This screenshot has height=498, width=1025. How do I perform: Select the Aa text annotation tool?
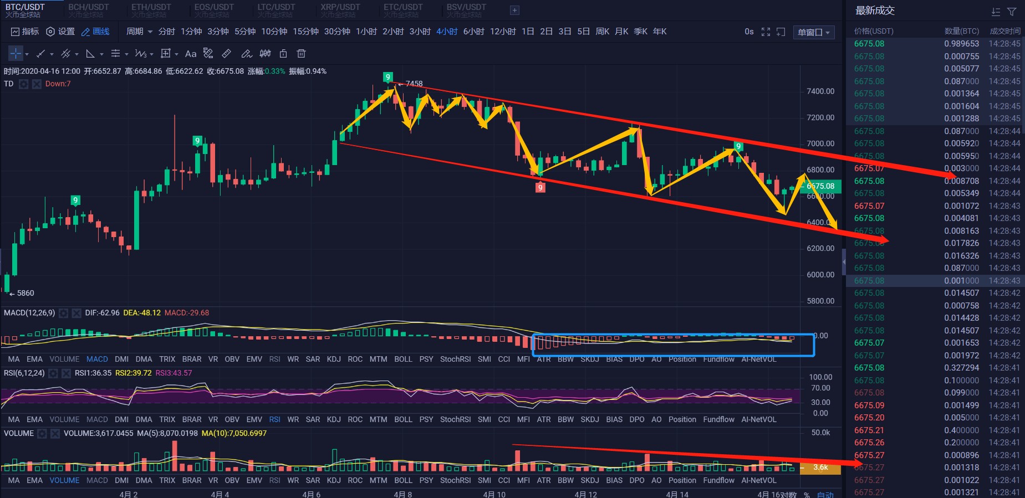pos(191,54)
